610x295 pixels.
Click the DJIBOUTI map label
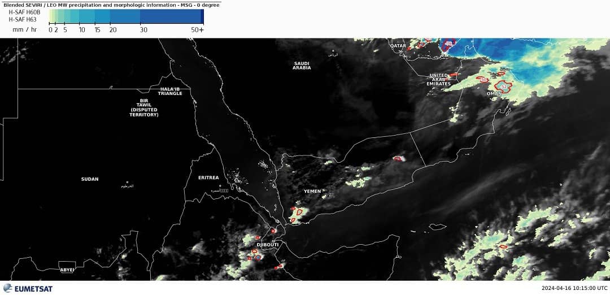(x=268, y=245)
